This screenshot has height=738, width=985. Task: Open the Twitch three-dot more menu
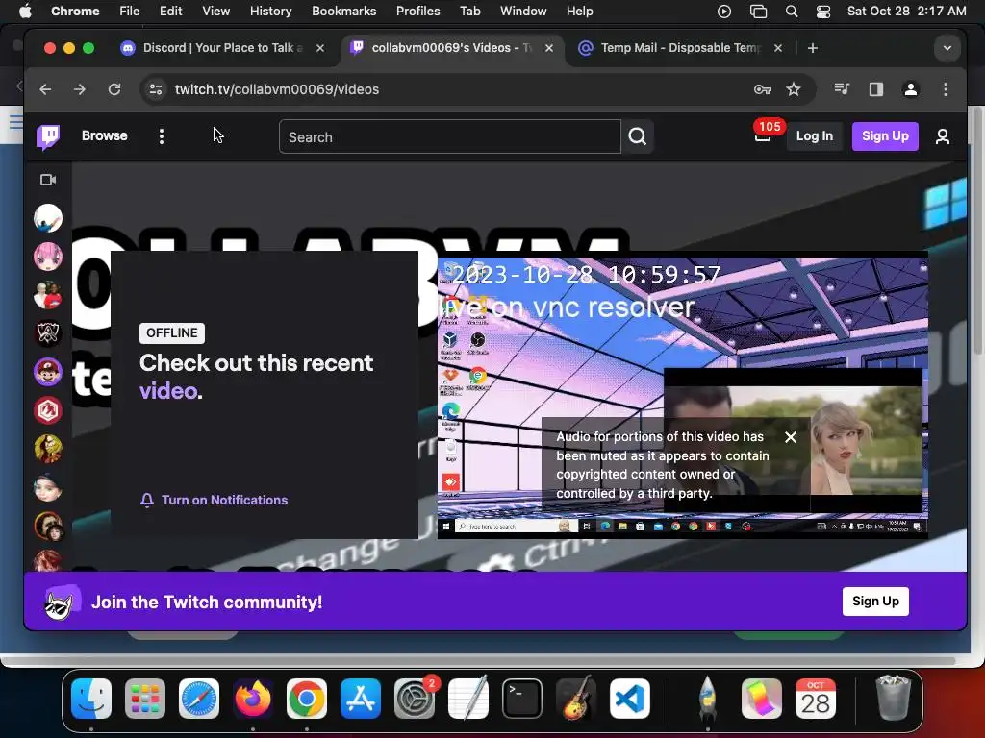click(162, 136)
